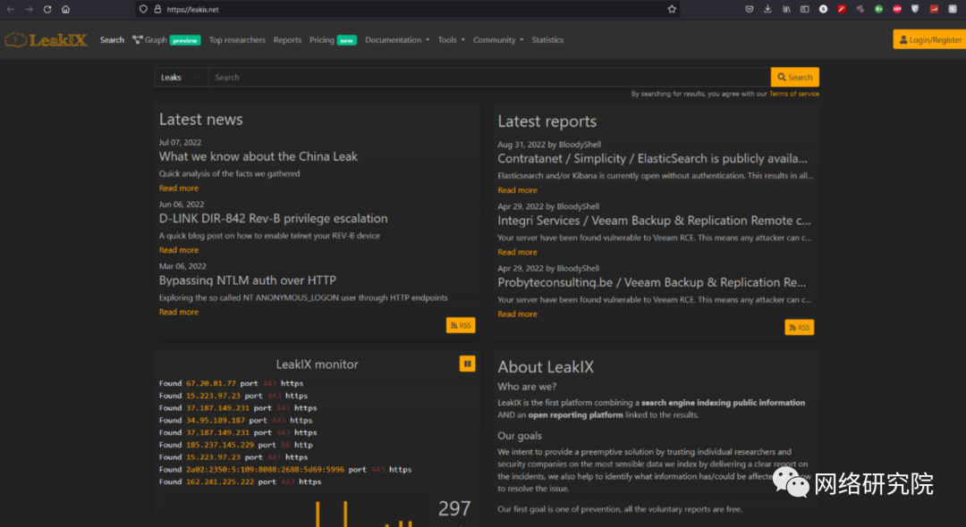
Task: Go forward in browser history
Action: [x=29, y=9]
